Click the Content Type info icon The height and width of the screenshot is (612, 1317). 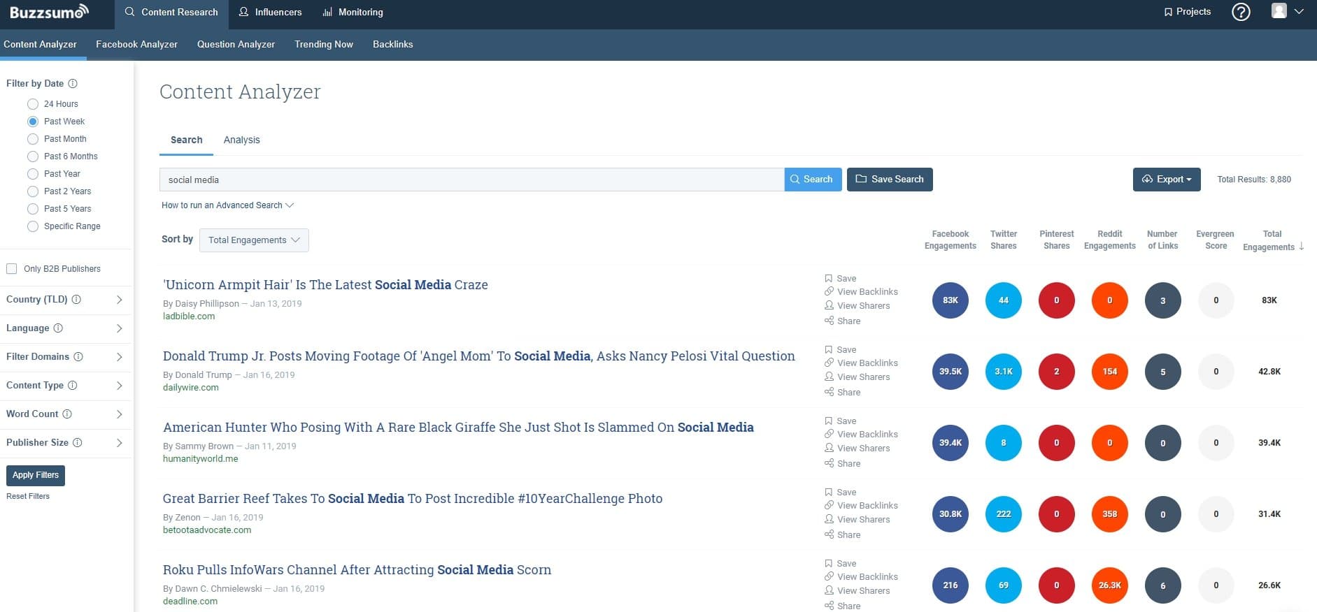72,385
